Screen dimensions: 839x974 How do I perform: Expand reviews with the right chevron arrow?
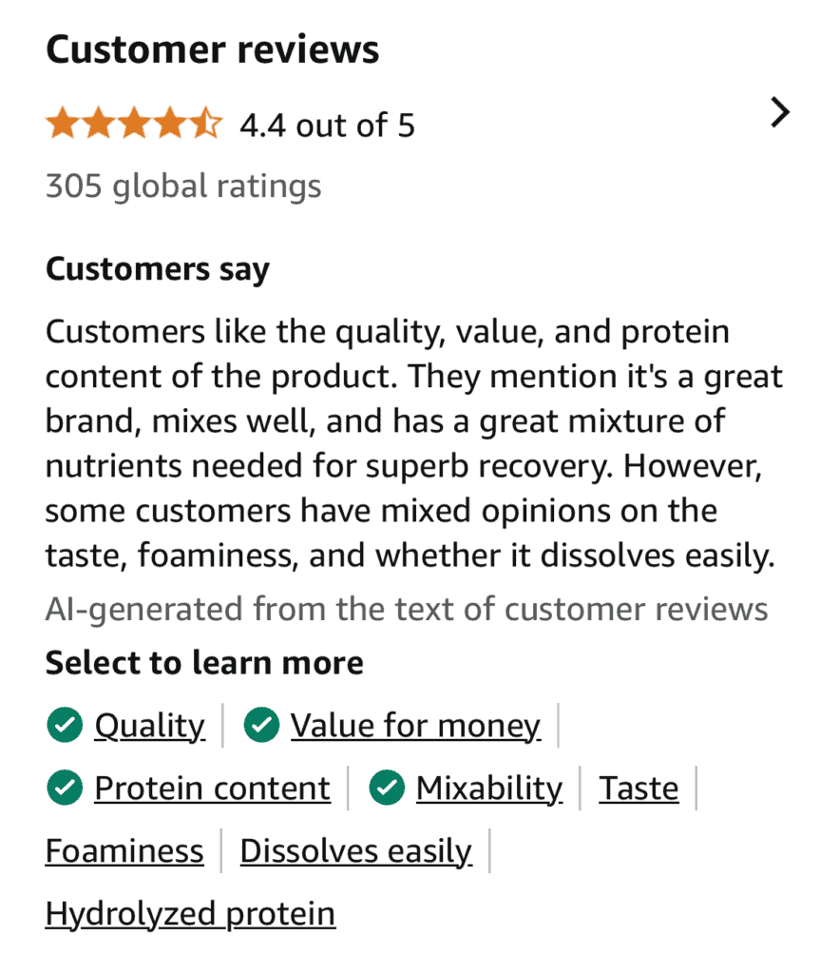780,112
